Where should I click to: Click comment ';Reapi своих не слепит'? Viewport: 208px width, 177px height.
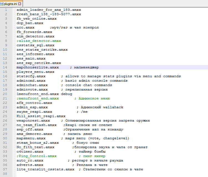[x=88, y=125]
